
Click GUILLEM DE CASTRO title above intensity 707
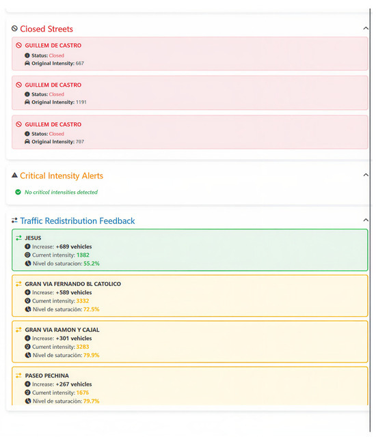53,124
